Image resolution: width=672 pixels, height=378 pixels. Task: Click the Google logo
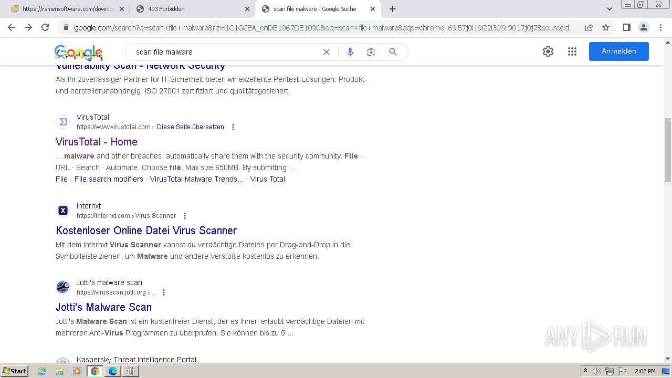79,52
